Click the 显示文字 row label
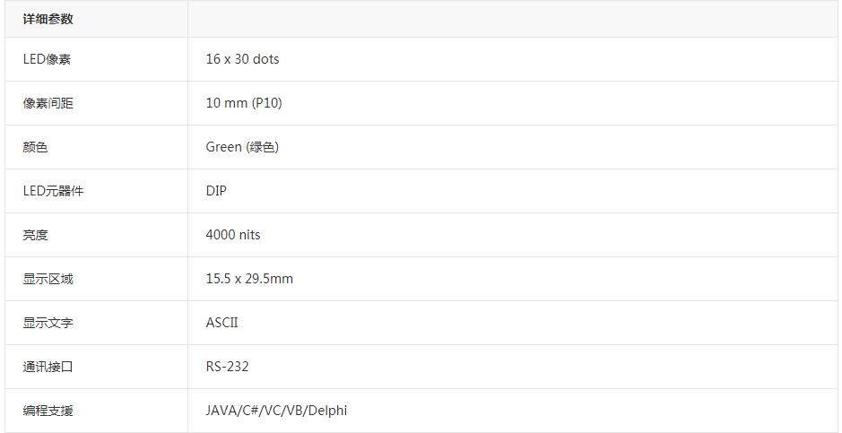Image resolution: width=842 pixels, height=433 pixels. [x=48, y=323]
